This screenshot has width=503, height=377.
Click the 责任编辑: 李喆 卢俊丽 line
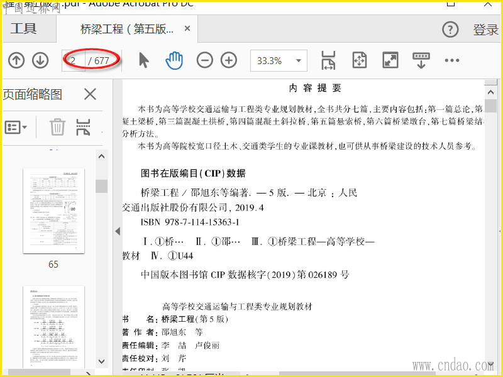[171, 345]
